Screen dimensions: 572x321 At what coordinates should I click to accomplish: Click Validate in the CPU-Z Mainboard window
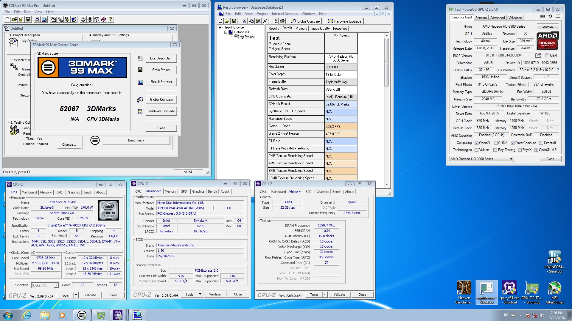pyautogui.click(x=215, y=294)
